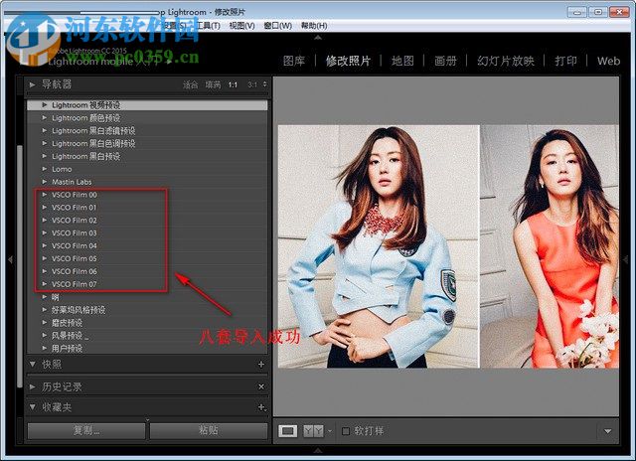Add a snapshot with the 快照 plus icon
This screenshot has width=636, height=461.
tap(261, 365)
